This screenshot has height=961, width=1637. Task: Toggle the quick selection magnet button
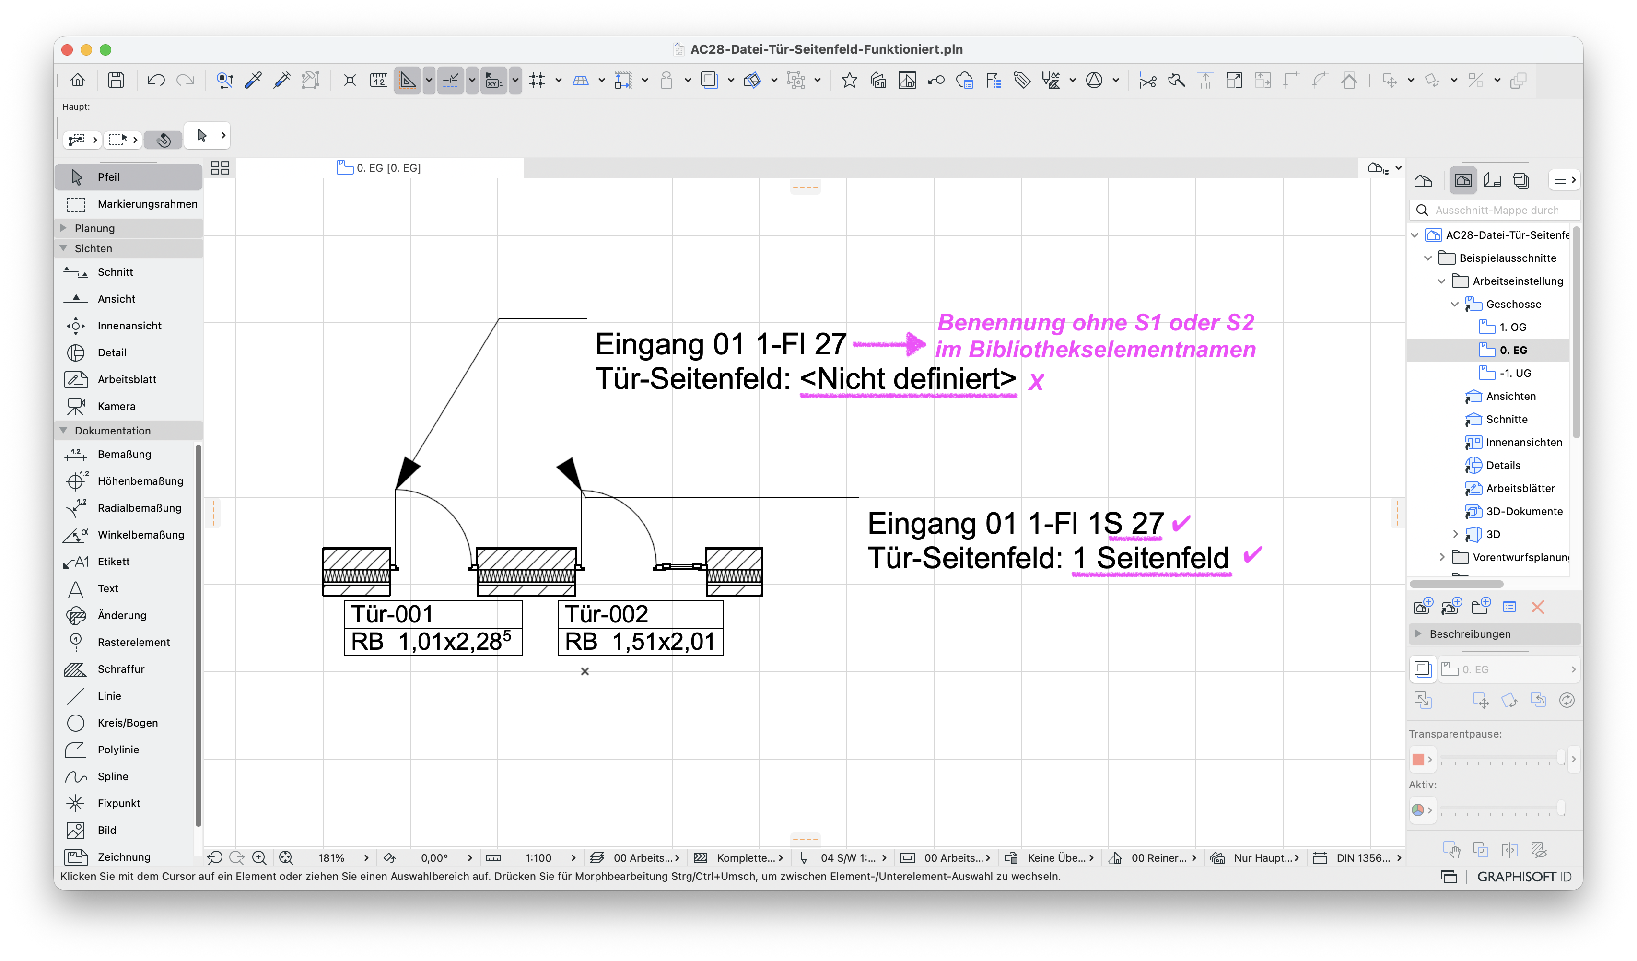(163, 139)
